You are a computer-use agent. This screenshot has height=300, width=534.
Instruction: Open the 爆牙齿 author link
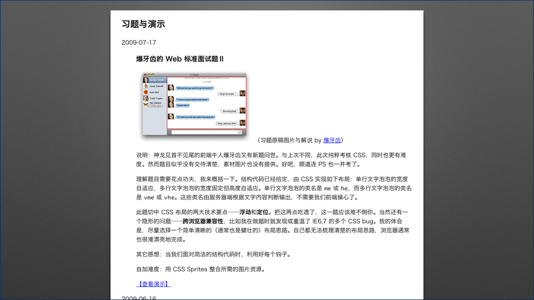332,140
